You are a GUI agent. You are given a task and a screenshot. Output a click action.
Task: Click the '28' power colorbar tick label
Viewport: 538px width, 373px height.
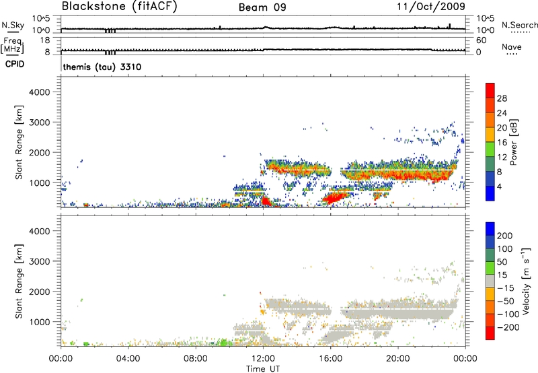pos(502,98)
